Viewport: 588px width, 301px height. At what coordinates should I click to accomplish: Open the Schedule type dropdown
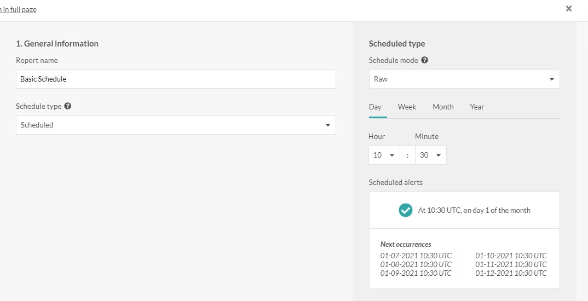(176, 125)
